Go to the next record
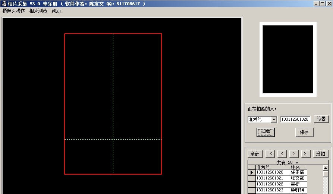333x194 pixels. click(x=294, y=154)
